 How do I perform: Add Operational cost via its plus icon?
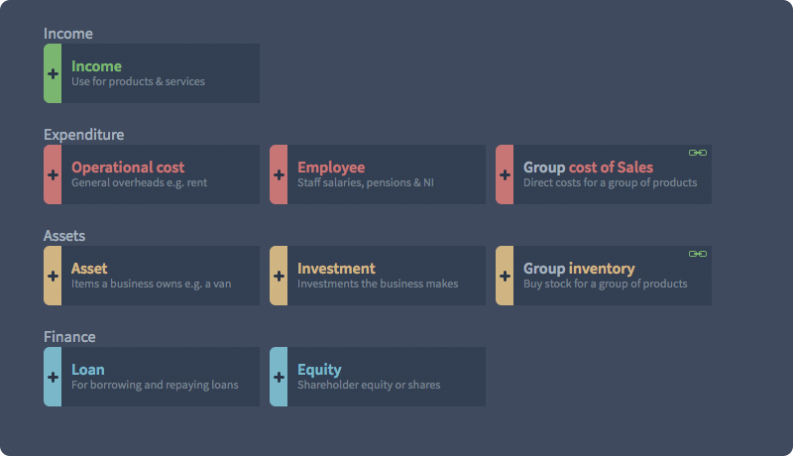53,174
